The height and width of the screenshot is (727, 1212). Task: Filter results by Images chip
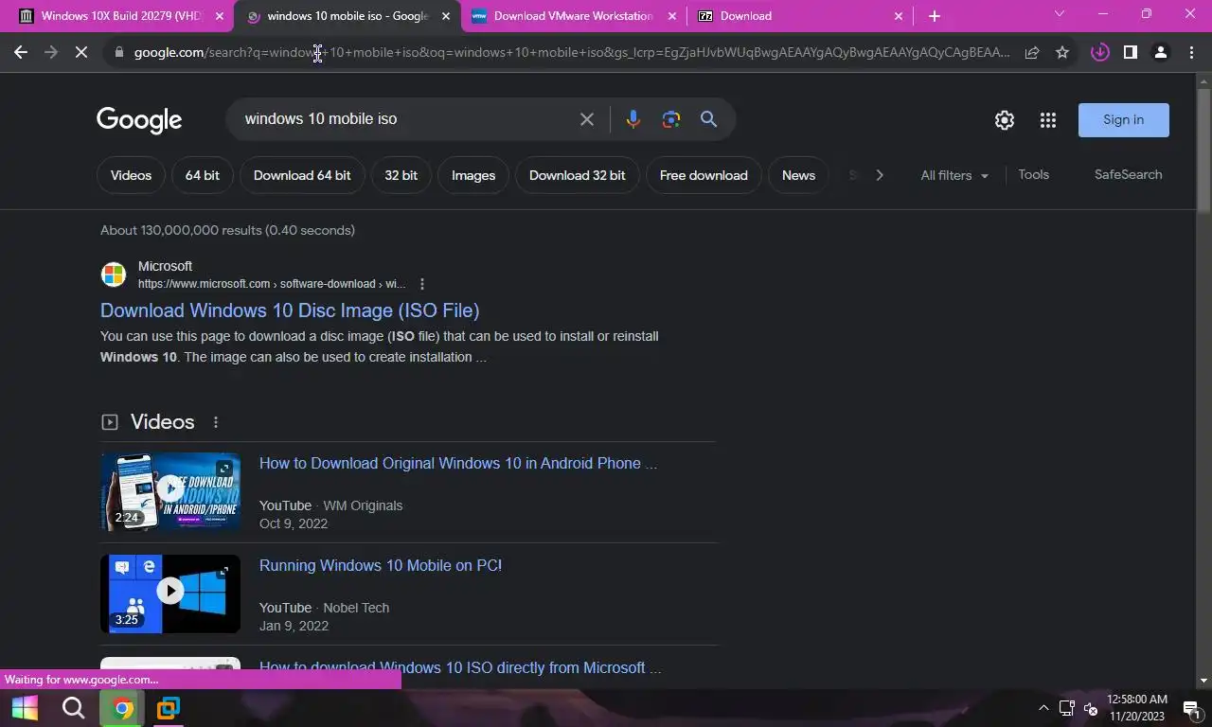pyautogui.click(x=473, y=175)
